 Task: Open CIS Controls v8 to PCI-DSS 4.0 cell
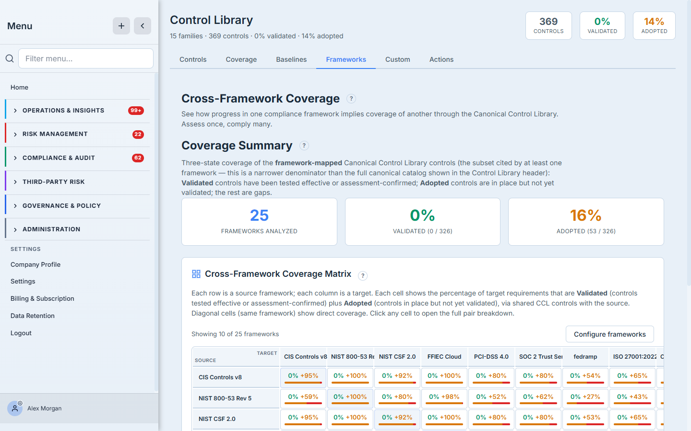pyautogui.click(x=491, y=377)
